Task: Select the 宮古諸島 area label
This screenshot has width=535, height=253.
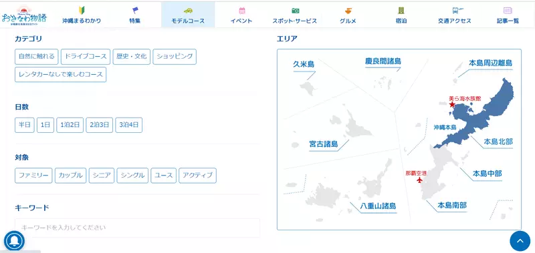Action: 324,144
